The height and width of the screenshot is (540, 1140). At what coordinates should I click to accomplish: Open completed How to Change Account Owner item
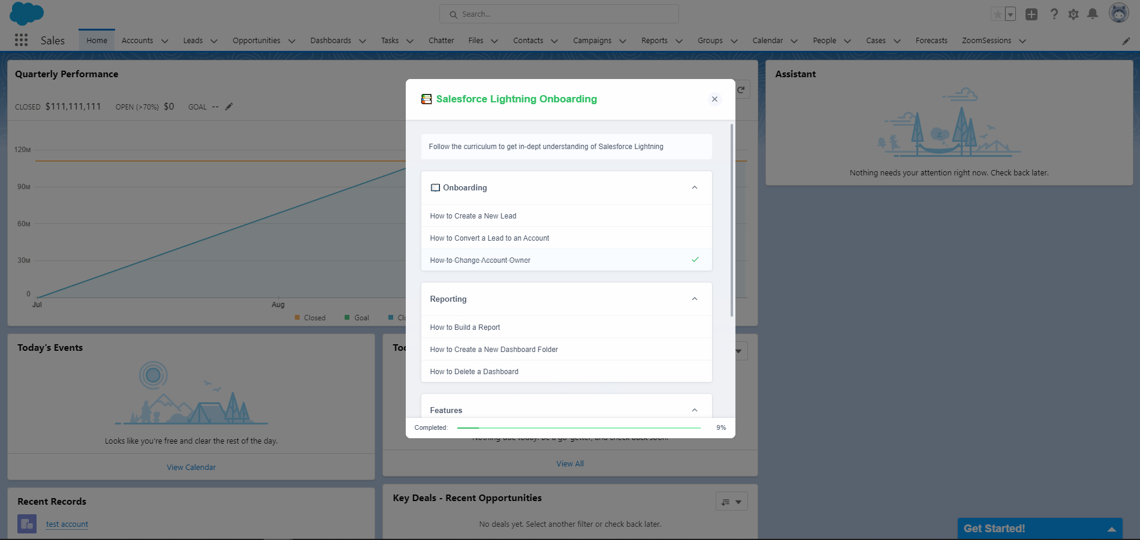pyautogui.click(x=566, y=260)
